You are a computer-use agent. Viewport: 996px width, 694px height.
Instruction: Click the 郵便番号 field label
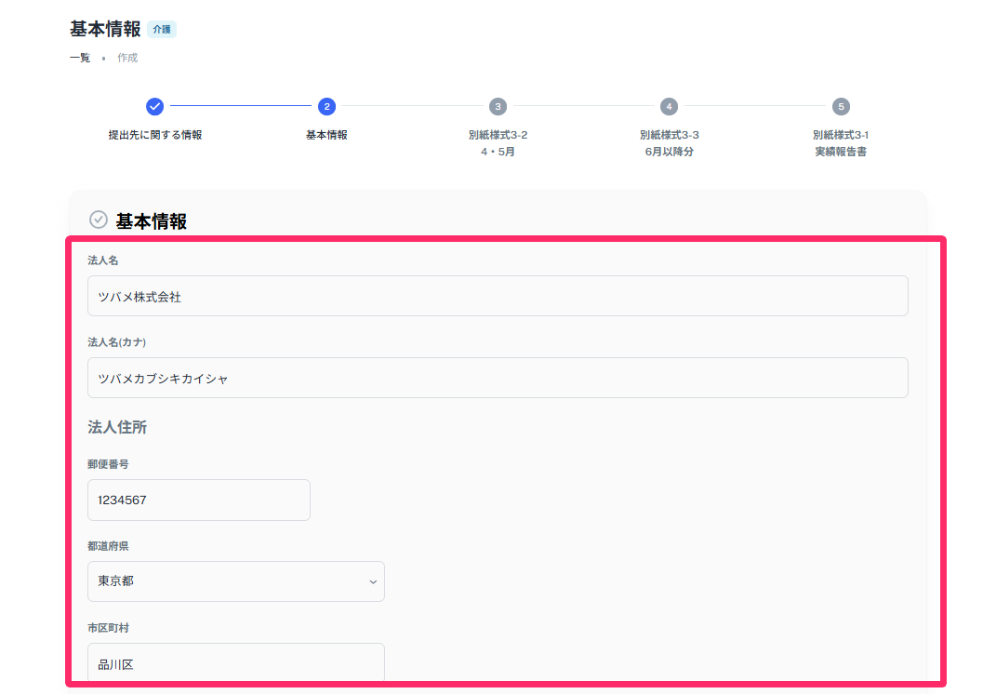tap(108, 464)
